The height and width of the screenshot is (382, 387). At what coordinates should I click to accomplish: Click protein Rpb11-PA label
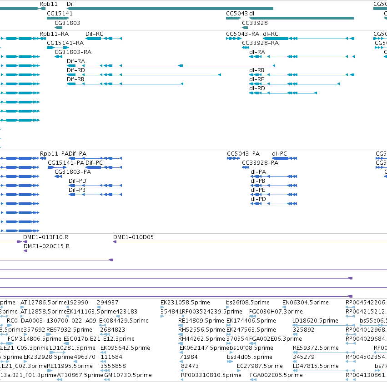[54, 154]
